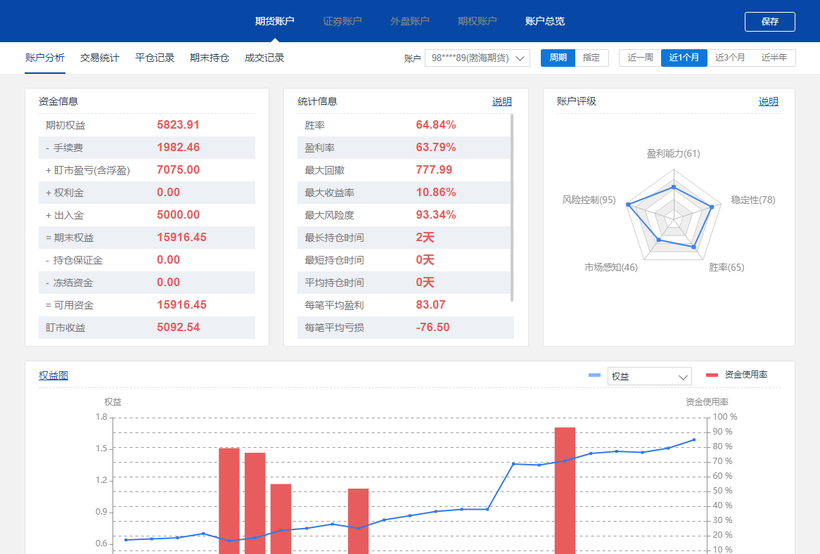
Task: Go to the 账户总览 tab
Action: [545, 21]
